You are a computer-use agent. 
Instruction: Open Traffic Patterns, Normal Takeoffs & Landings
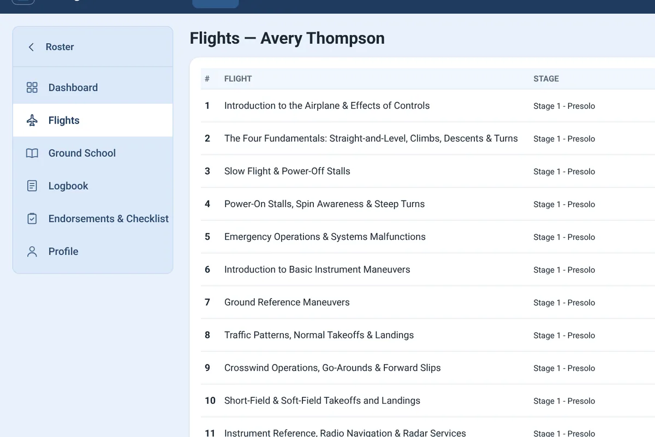click(x=319, y=335)
